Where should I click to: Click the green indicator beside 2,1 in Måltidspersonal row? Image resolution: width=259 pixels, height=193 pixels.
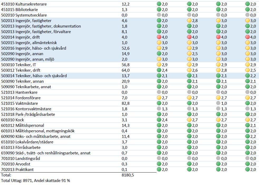click(x=247, y=125)
